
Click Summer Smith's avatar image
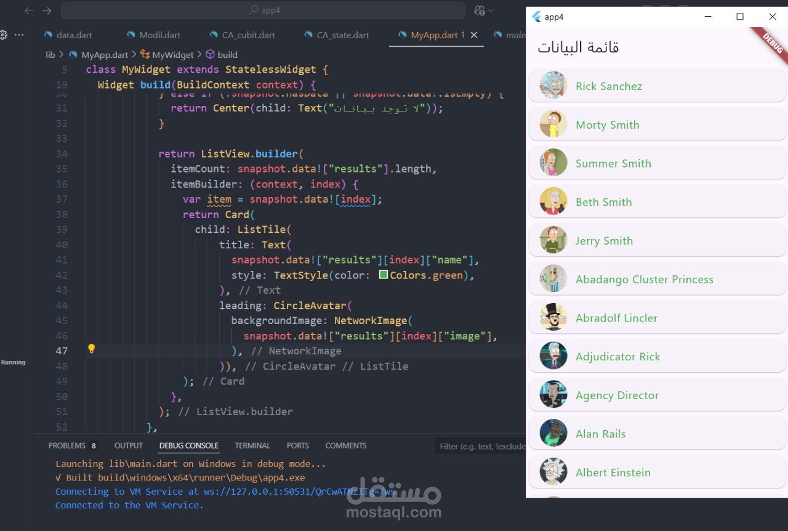click(x=553, y=163)
